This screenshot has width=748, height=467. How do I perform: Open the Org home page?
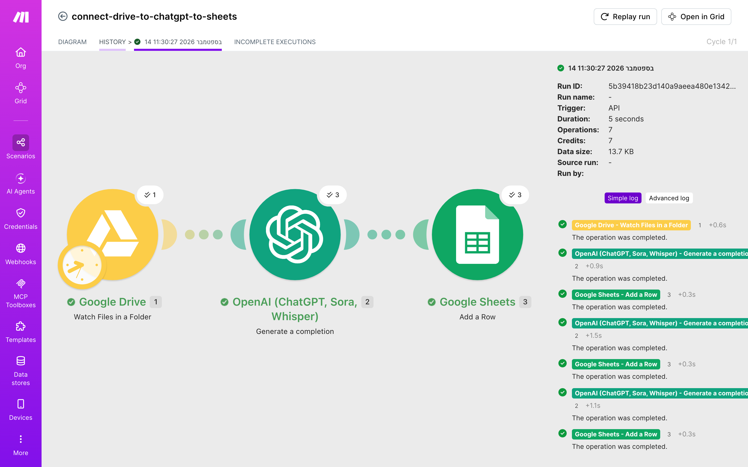(21, 58)
